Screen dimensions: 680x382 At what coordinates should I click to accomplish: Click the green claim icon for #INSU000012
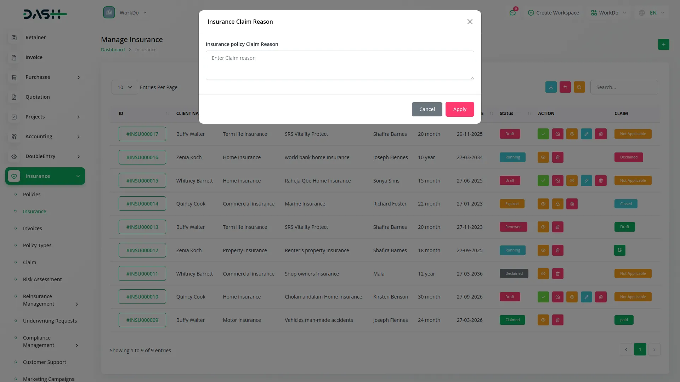(619, 250)
